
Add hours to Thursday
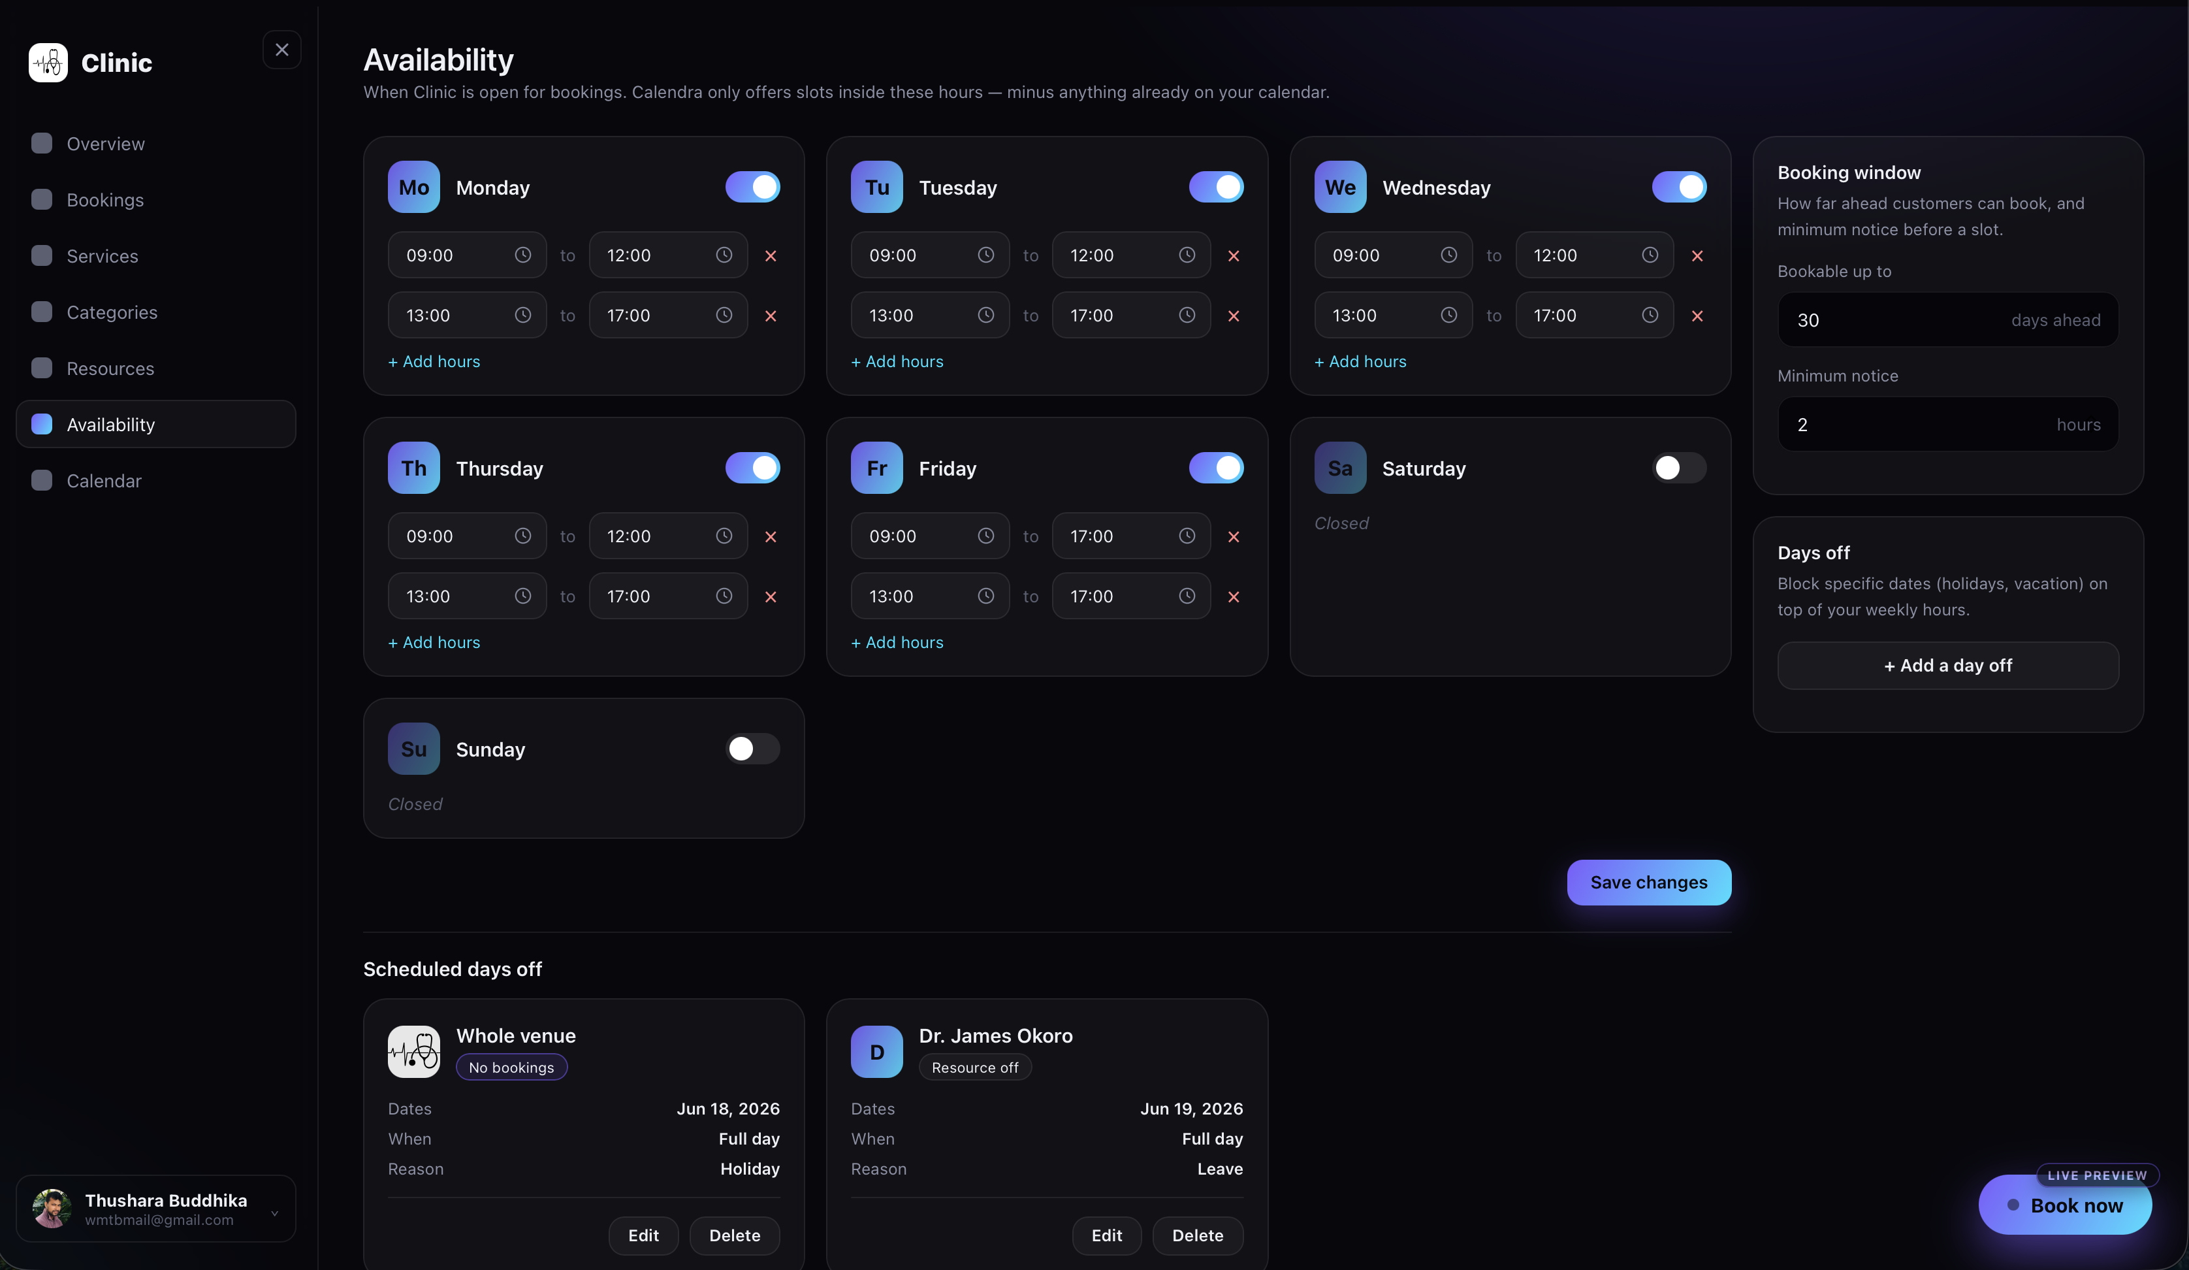[x=434, y=642]
